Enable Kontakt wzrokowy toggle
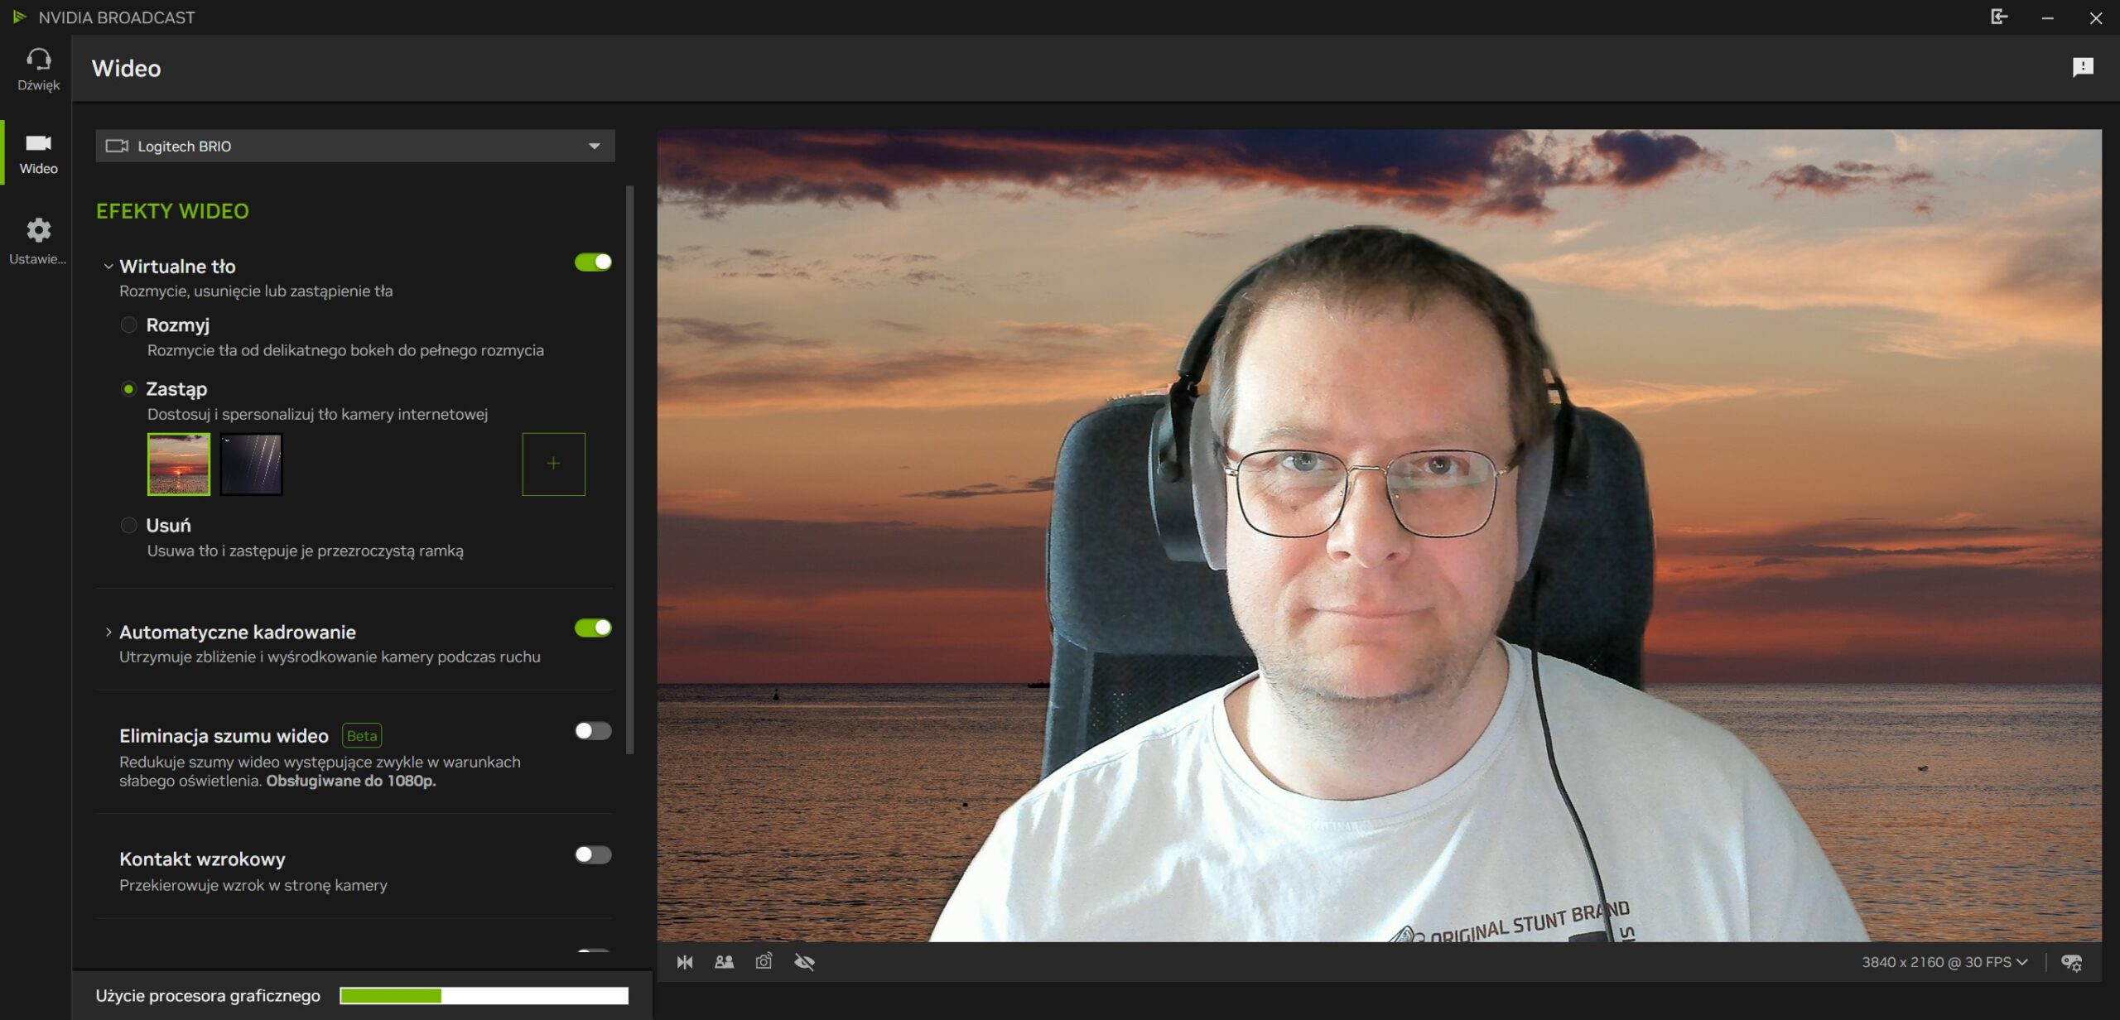Screen dimensions: 2120x1020 click(593, 854)
